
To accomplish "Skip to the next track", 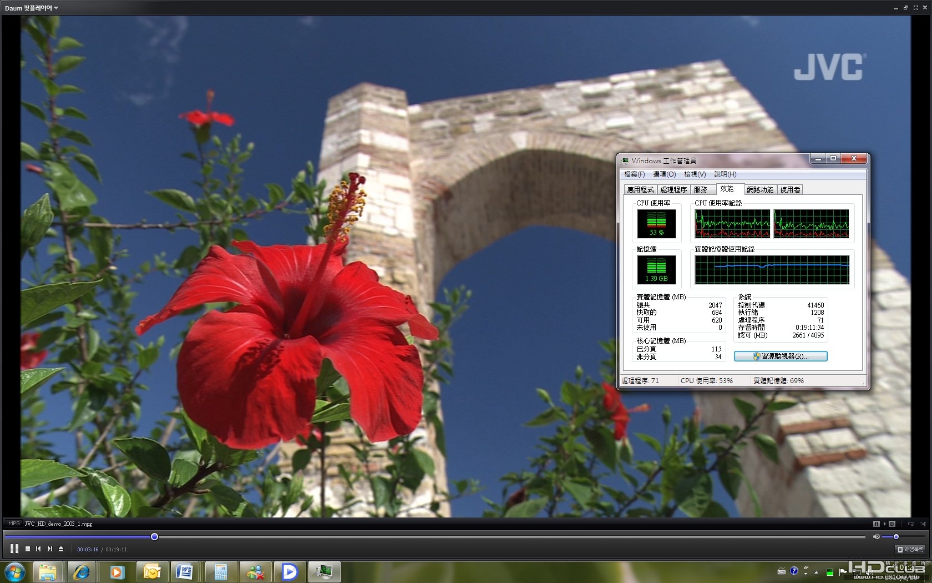I will click(x=50, y=549).
